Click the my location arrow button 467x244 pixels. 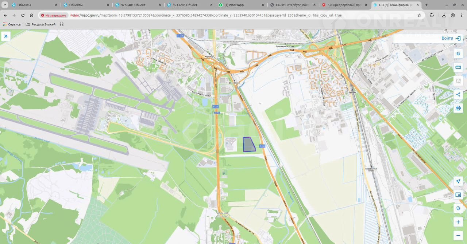click(x=458, y=181)
